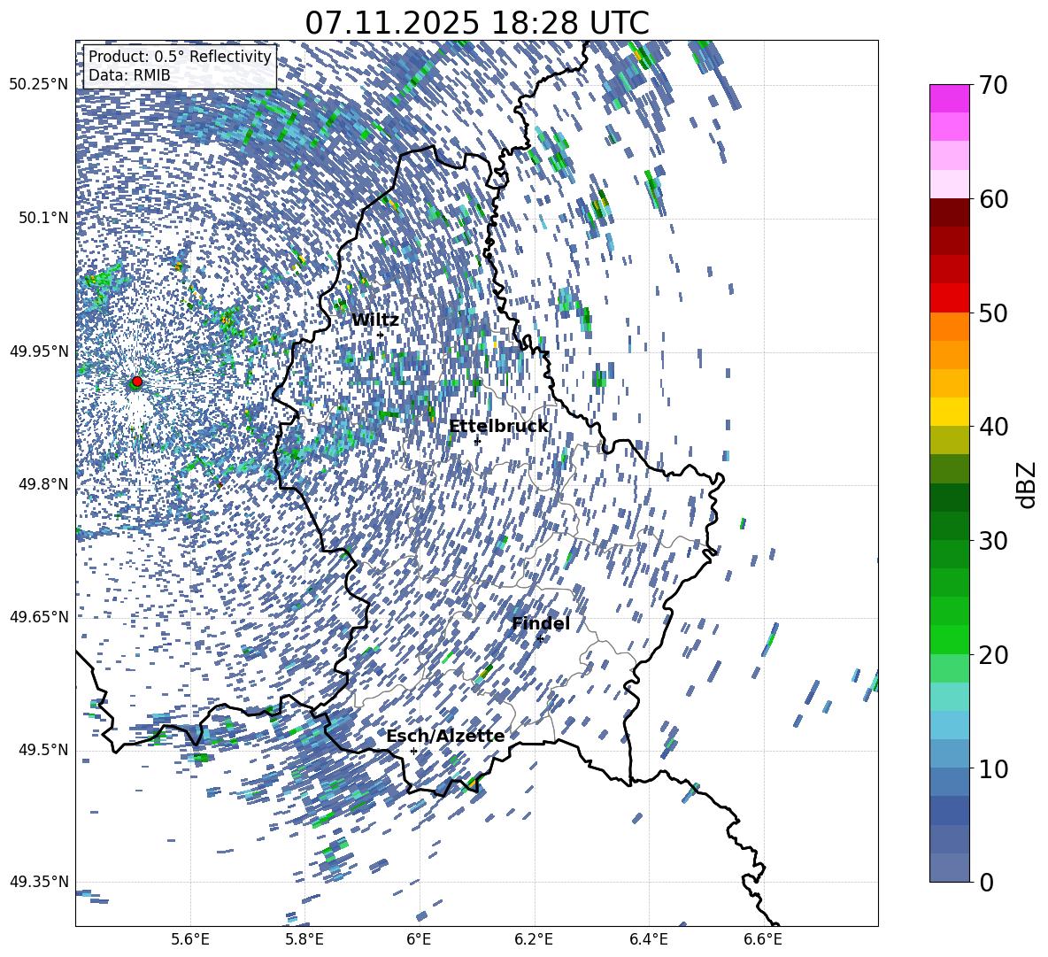The height and width of the screenshot is (957, 1048).
Task: Click the light blue colorbar swatch near 13
Action: coord(949,725)
